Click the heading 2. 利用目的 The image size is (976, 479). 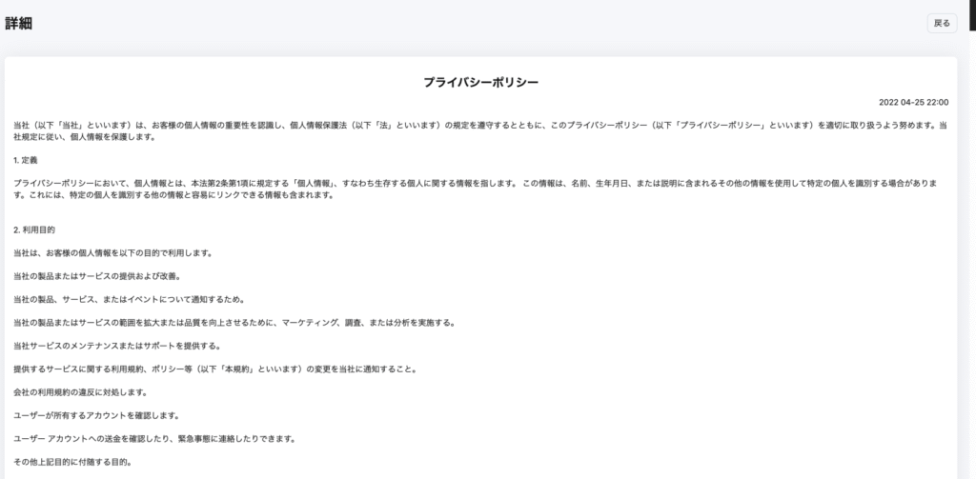coord(34,230)
